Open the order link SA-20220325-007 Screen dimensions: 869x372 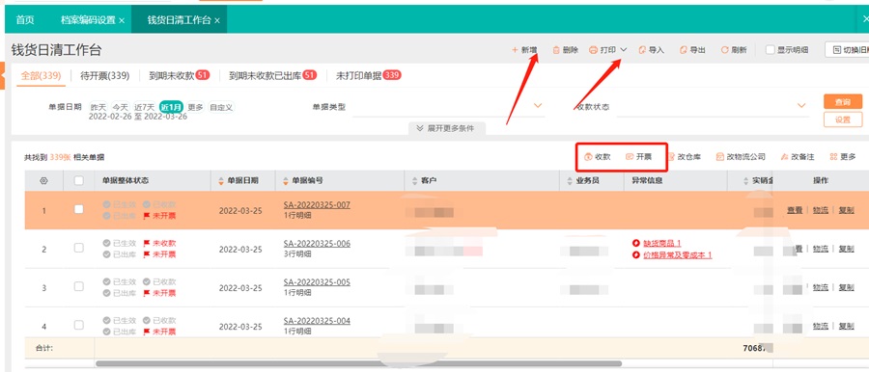coord(317,205)
